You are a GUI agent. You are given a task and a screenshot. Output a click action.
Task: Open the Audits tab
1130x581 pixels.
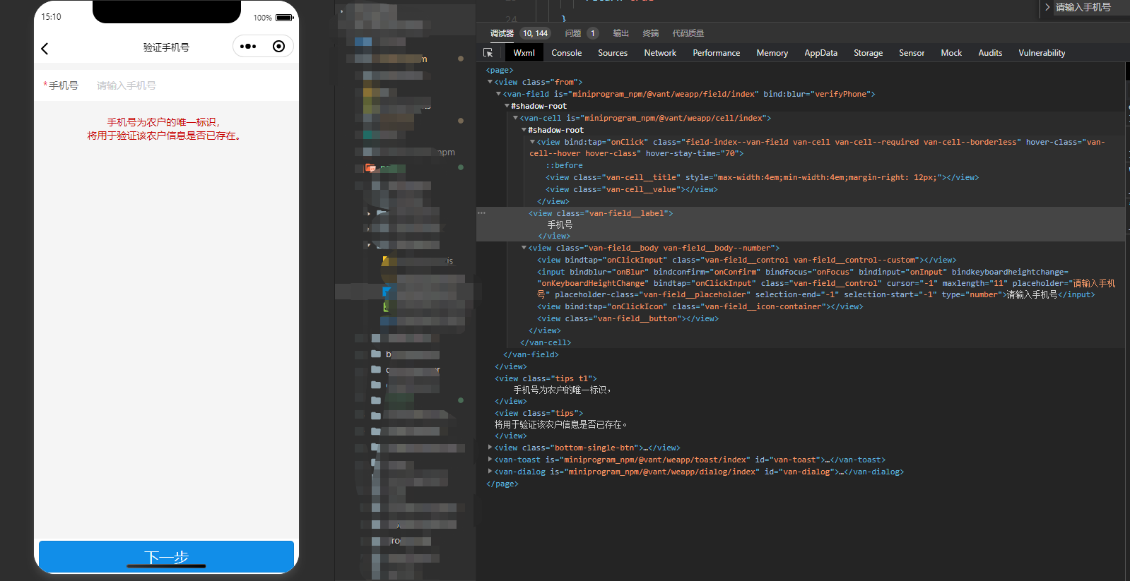990,53
